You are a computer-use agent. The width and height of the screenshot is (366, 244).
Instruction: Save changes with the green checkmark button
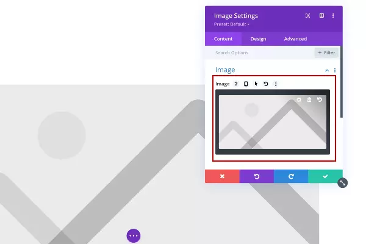pyautogui.click(x=325, y=176)
